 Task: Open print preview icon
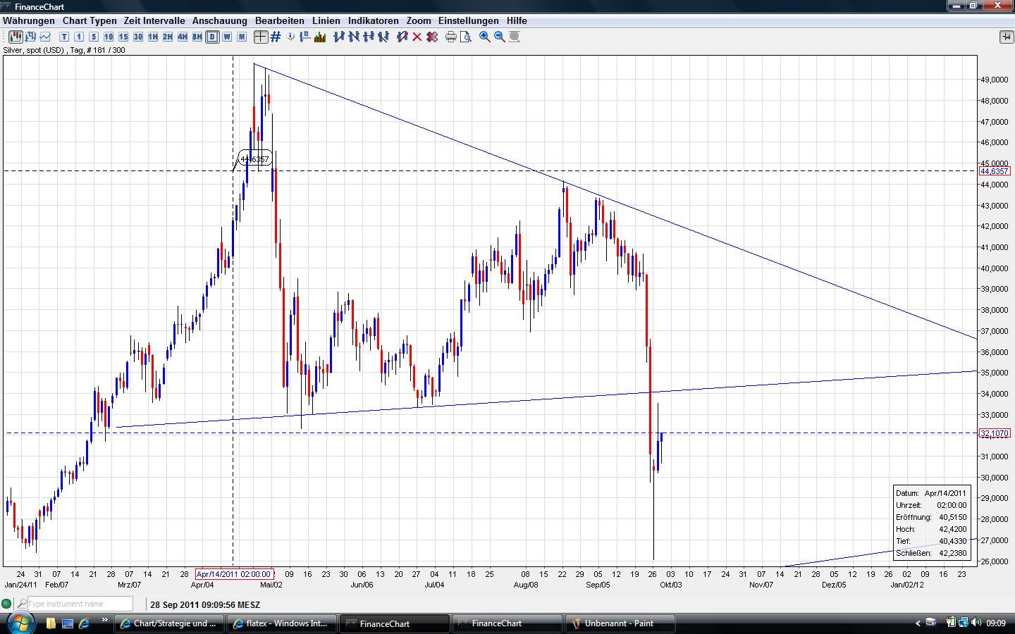coord(466,37)
